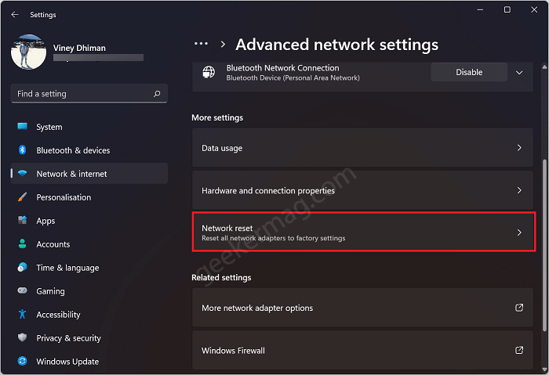This screenshot has height=375, width=549.
Task: Click the search magnifier icon
Action: 157,94
